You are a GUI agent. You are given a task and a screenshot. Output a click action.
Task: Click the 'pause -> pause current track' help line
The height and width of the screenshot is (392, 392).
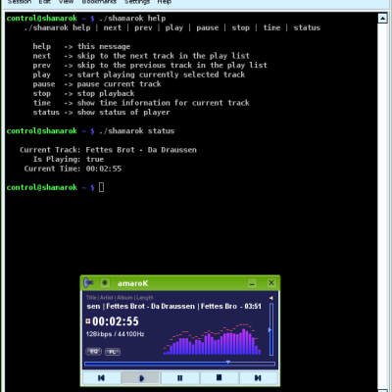(97, 84)
